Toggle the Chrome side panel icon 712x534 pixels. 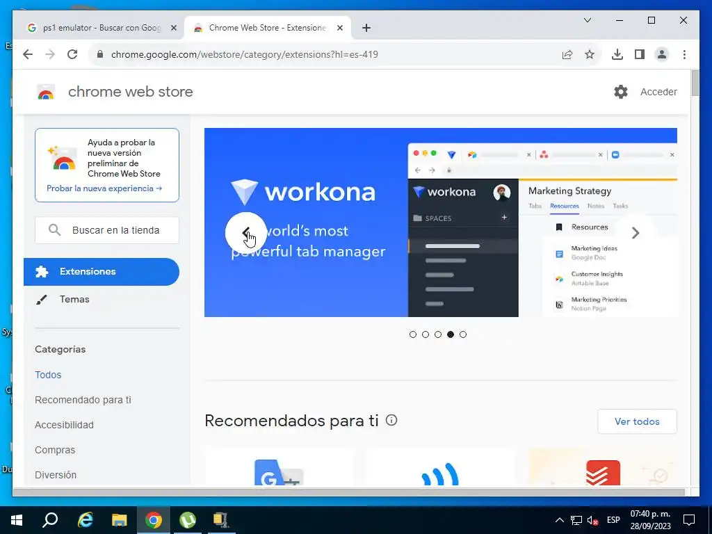[640, 54]
